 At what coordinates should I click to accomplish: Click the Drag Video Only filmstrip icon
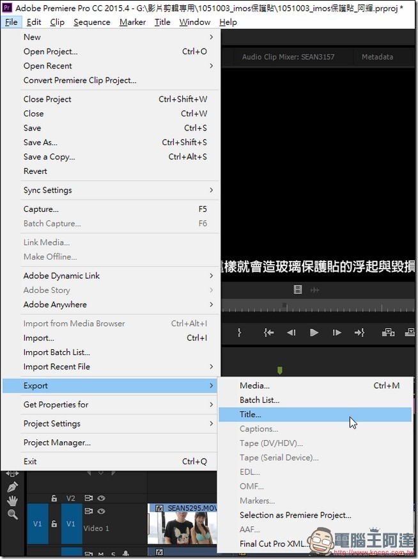[298, 289]
